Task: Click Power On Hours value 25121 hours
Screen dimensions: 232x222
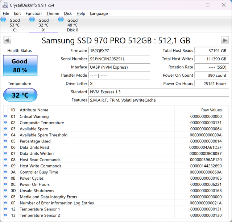Action: tap(212, 84)
